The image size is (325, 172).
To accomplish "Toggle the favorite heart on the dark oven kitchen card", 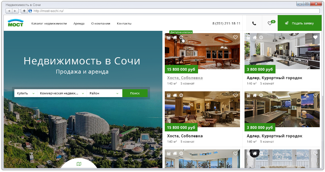I will pos(315,95).
